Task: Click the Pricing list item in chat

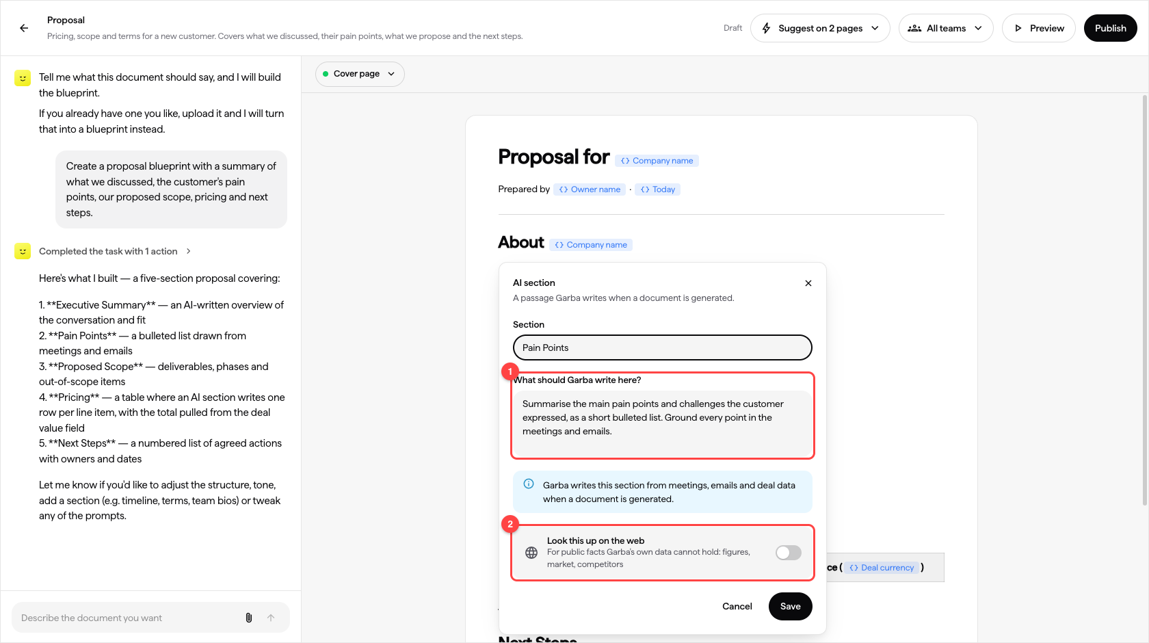Action: point(162,412)
